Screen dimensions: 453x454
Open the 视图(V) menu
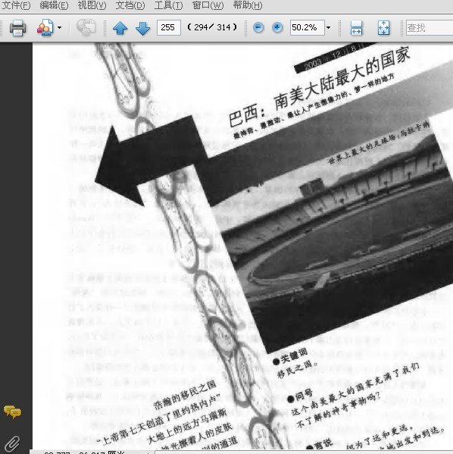[92, 5]
